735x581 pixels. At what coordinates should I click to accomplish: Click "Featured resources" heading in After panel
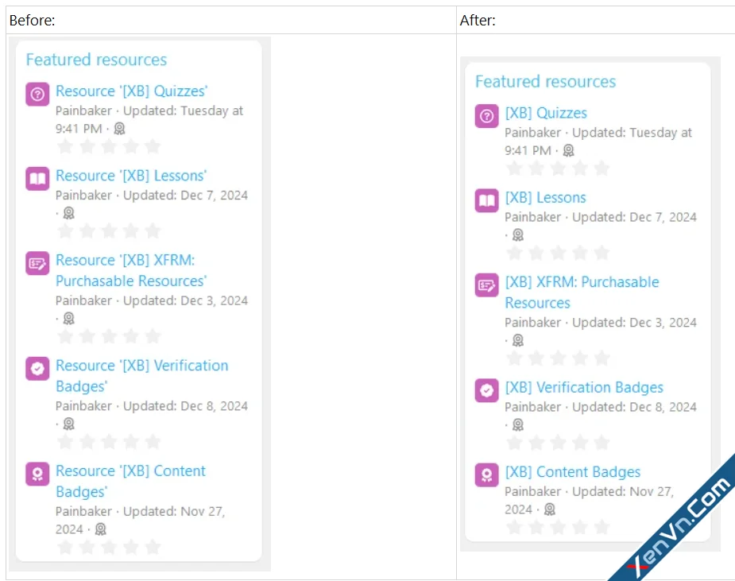pos(545,82)
